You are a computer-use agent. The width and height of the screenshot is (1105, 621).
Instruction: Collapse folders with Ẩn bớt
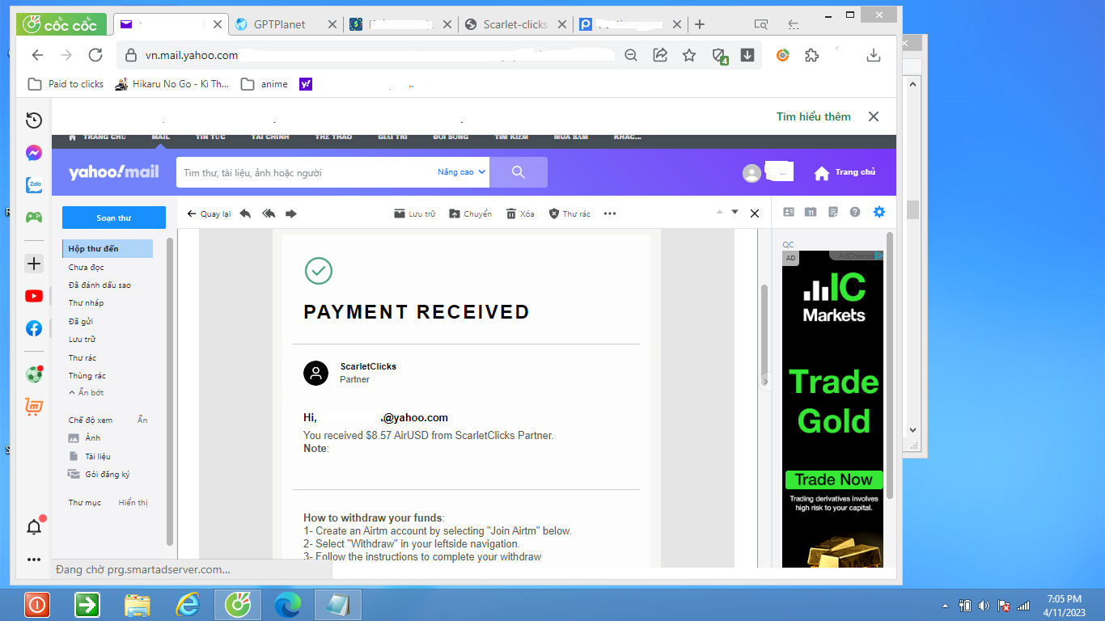(86, 392)
